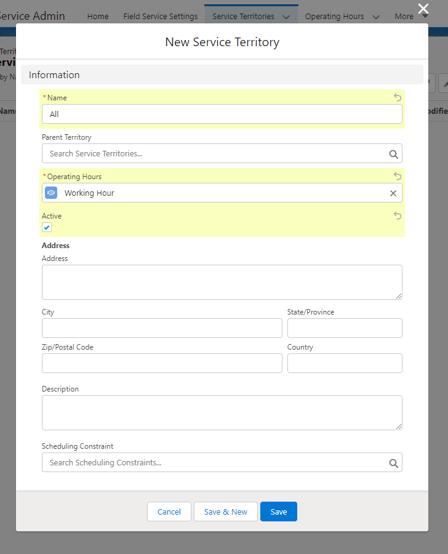Click the undo icon for Name field
This screenshot has width=448, height=554.
tap(398, 97)
